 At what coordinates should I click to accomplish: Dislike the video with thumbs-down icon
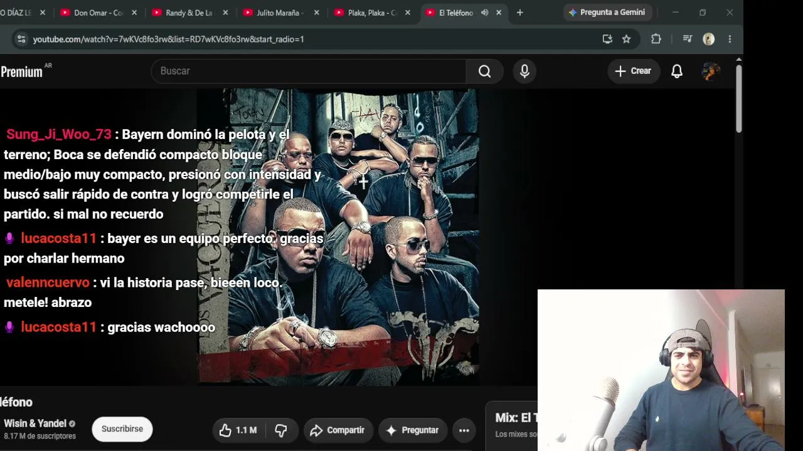point(281,430)
